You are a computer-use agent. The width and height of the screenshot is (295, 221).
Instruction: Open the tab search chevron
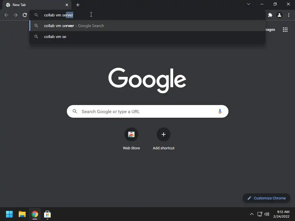pos(249,4)
